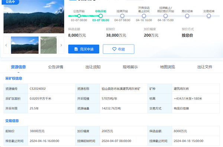Open the 资源信息 tab

click(x=18, y=67)
